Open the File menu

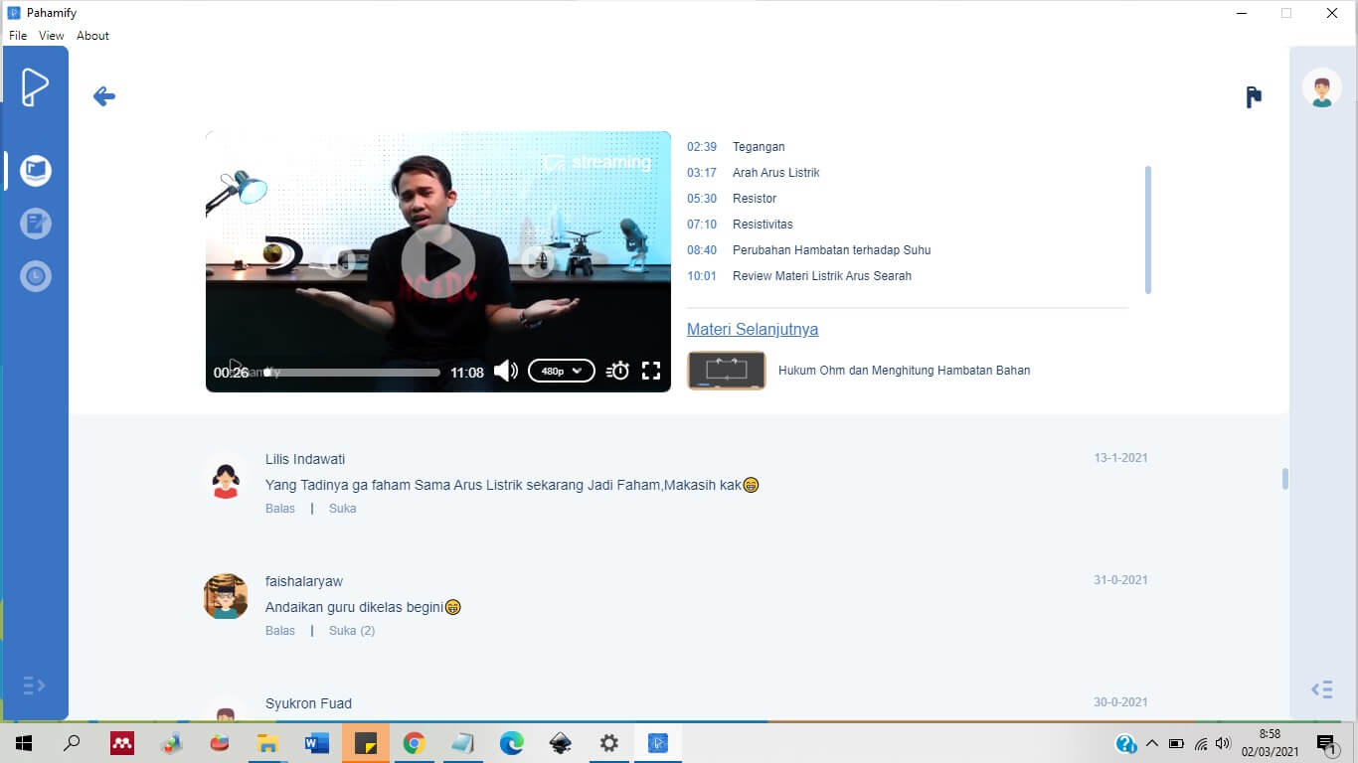click(18, 36)
